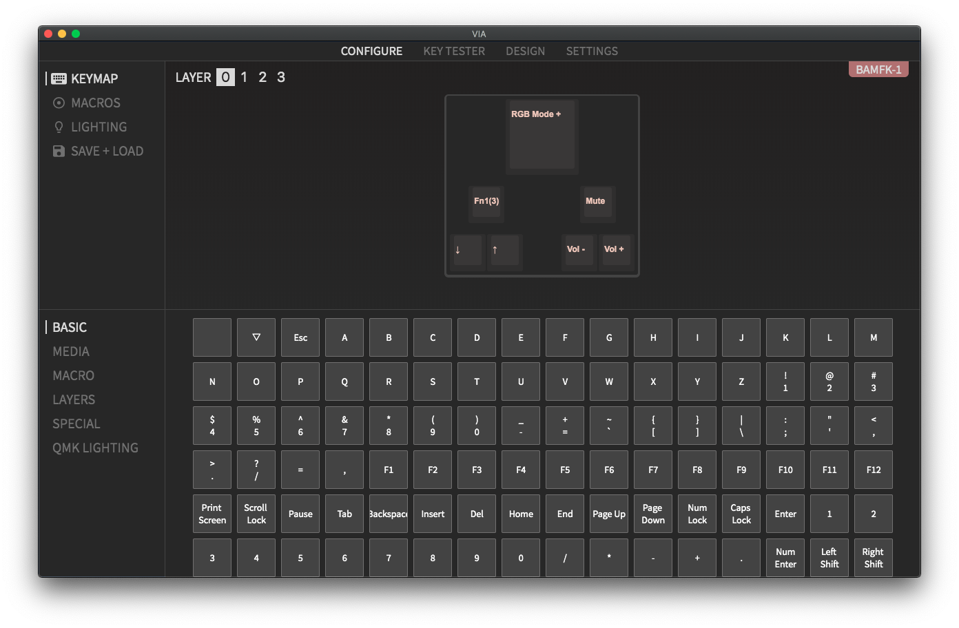The width and height of the screenshot is (959, 628).
Task: Switch to the Key Tester tab
Action: (x=454, y=51)
